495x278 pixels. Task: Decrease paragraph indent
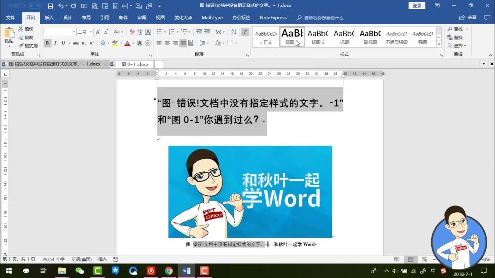click(199, 32)
